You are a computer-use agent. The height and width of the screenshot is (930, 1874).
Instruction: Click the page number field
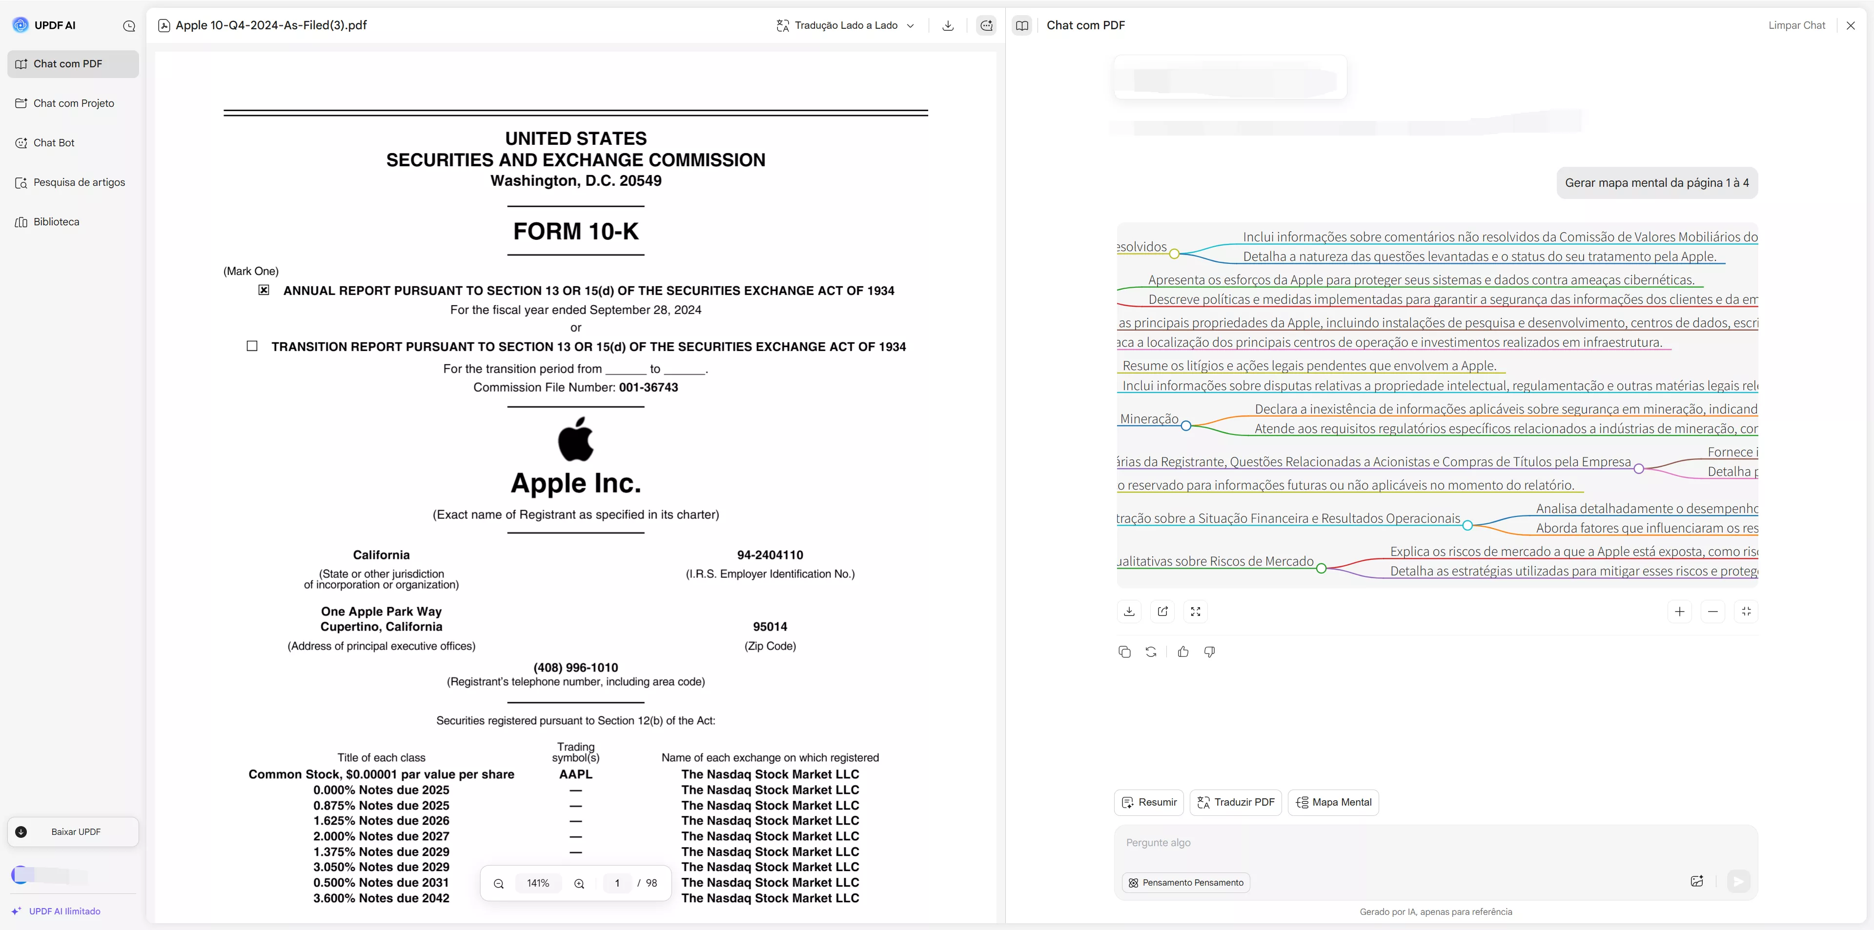tap(617, 884)
